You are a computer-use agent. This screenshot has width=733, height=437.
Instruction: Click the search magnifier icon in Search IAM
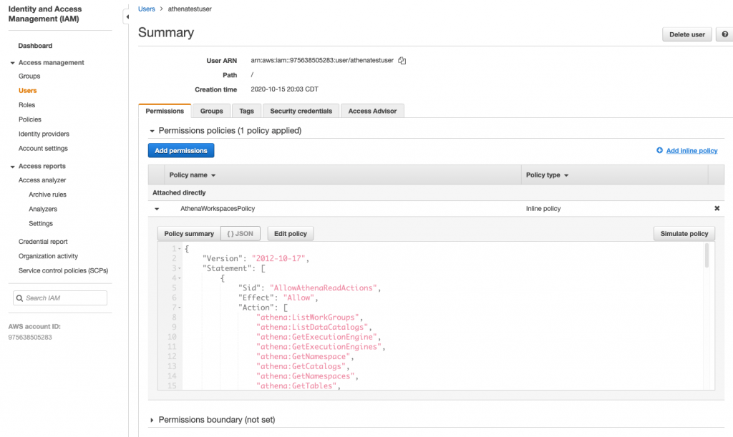pos(19,298)
